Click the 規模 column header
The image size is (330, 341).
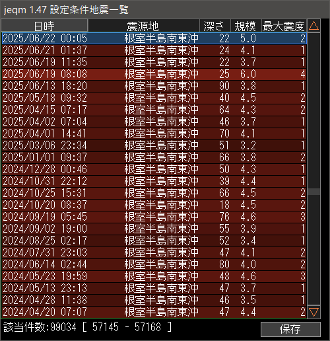[246, 26]
